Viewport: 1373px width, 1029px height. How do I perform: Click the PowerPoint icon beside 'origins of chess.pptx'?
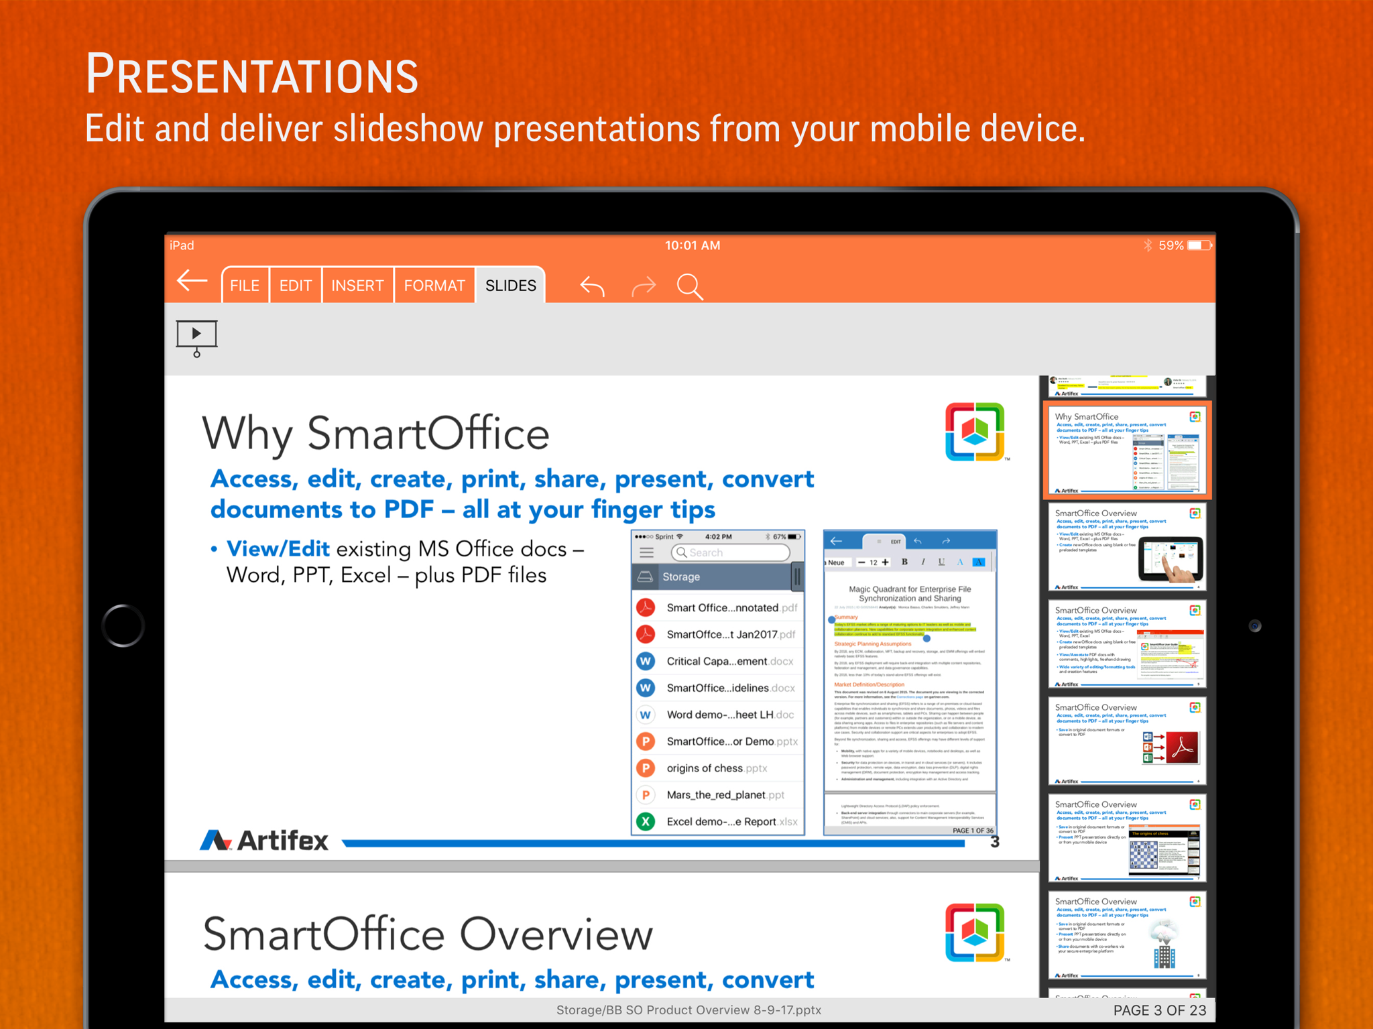click(646, 768)
